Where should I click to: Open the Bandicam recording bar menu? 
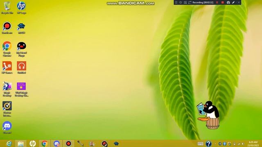coord(176,2)
